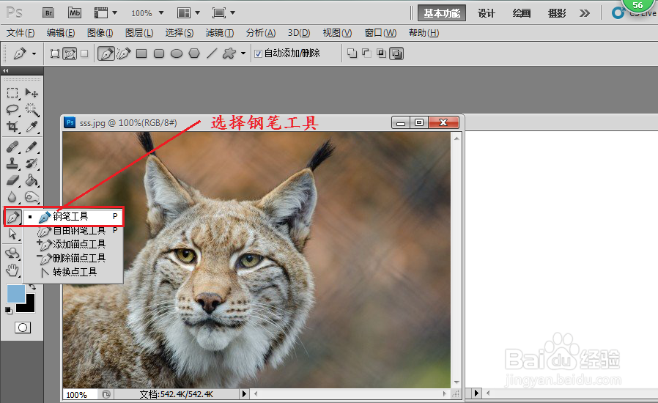Select the Paint Bucket tool
658x403 pixels.
[x=32, y=180]
